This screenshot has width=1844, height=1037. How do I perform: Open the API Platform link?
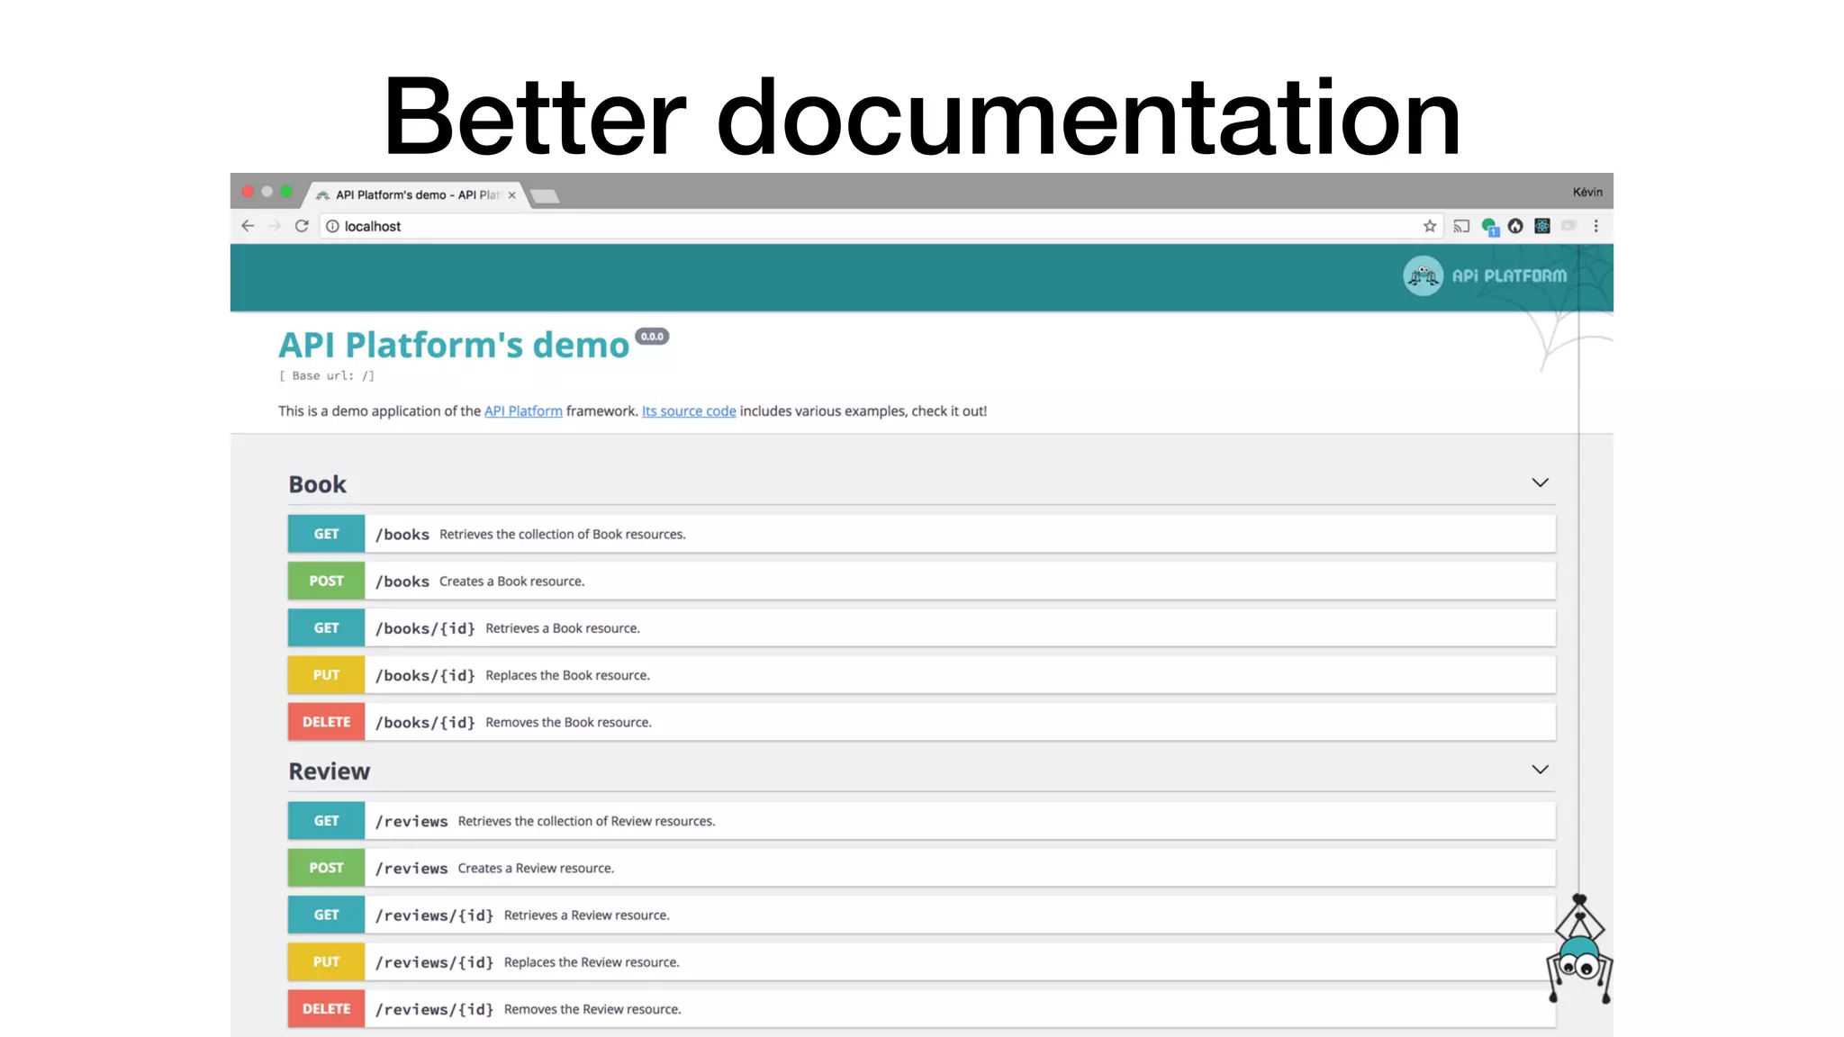coord(523,410)
